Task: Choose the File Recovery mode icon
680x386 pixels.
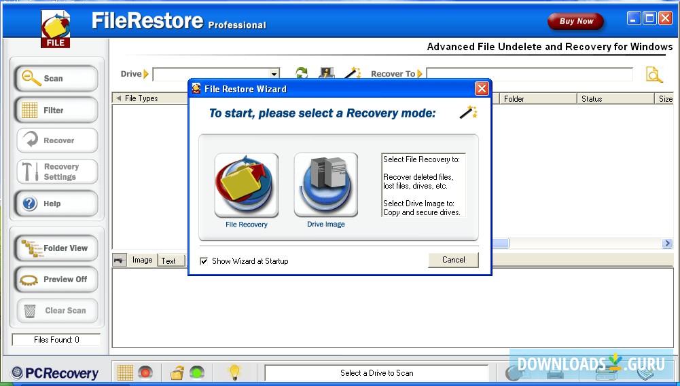Action: tap(247, 185)
